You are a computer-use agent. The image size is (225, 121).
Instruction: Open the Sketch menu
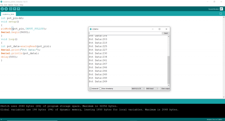tap(11, 5)
